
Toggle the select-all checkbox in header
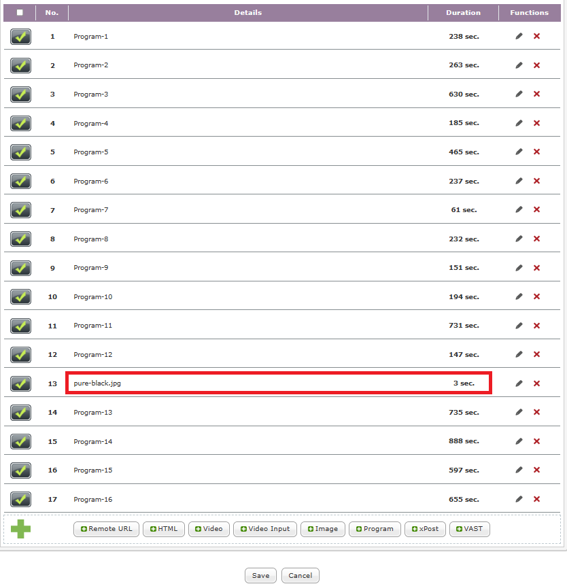point(20,12)
